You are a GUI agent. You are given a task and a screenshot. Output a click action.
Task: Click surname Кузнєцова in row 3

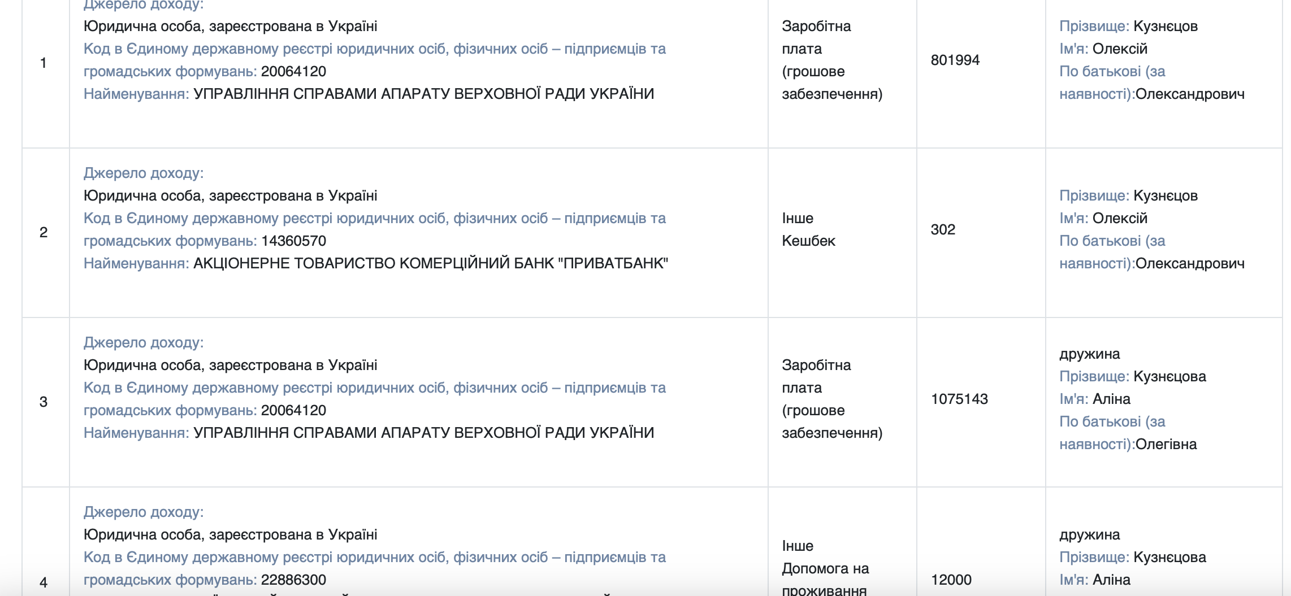[x=1170, y=376]
